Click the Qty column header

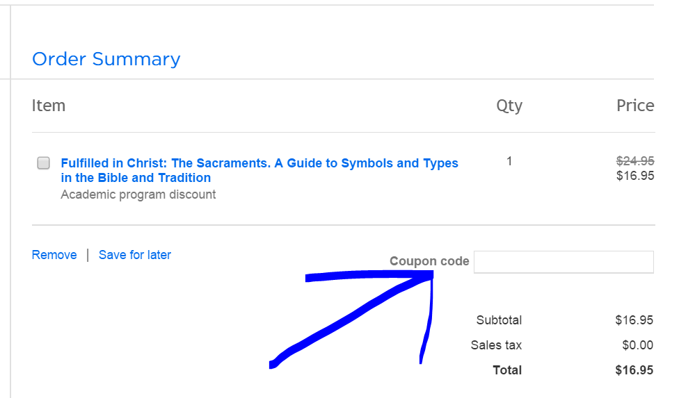pos(509,106)
